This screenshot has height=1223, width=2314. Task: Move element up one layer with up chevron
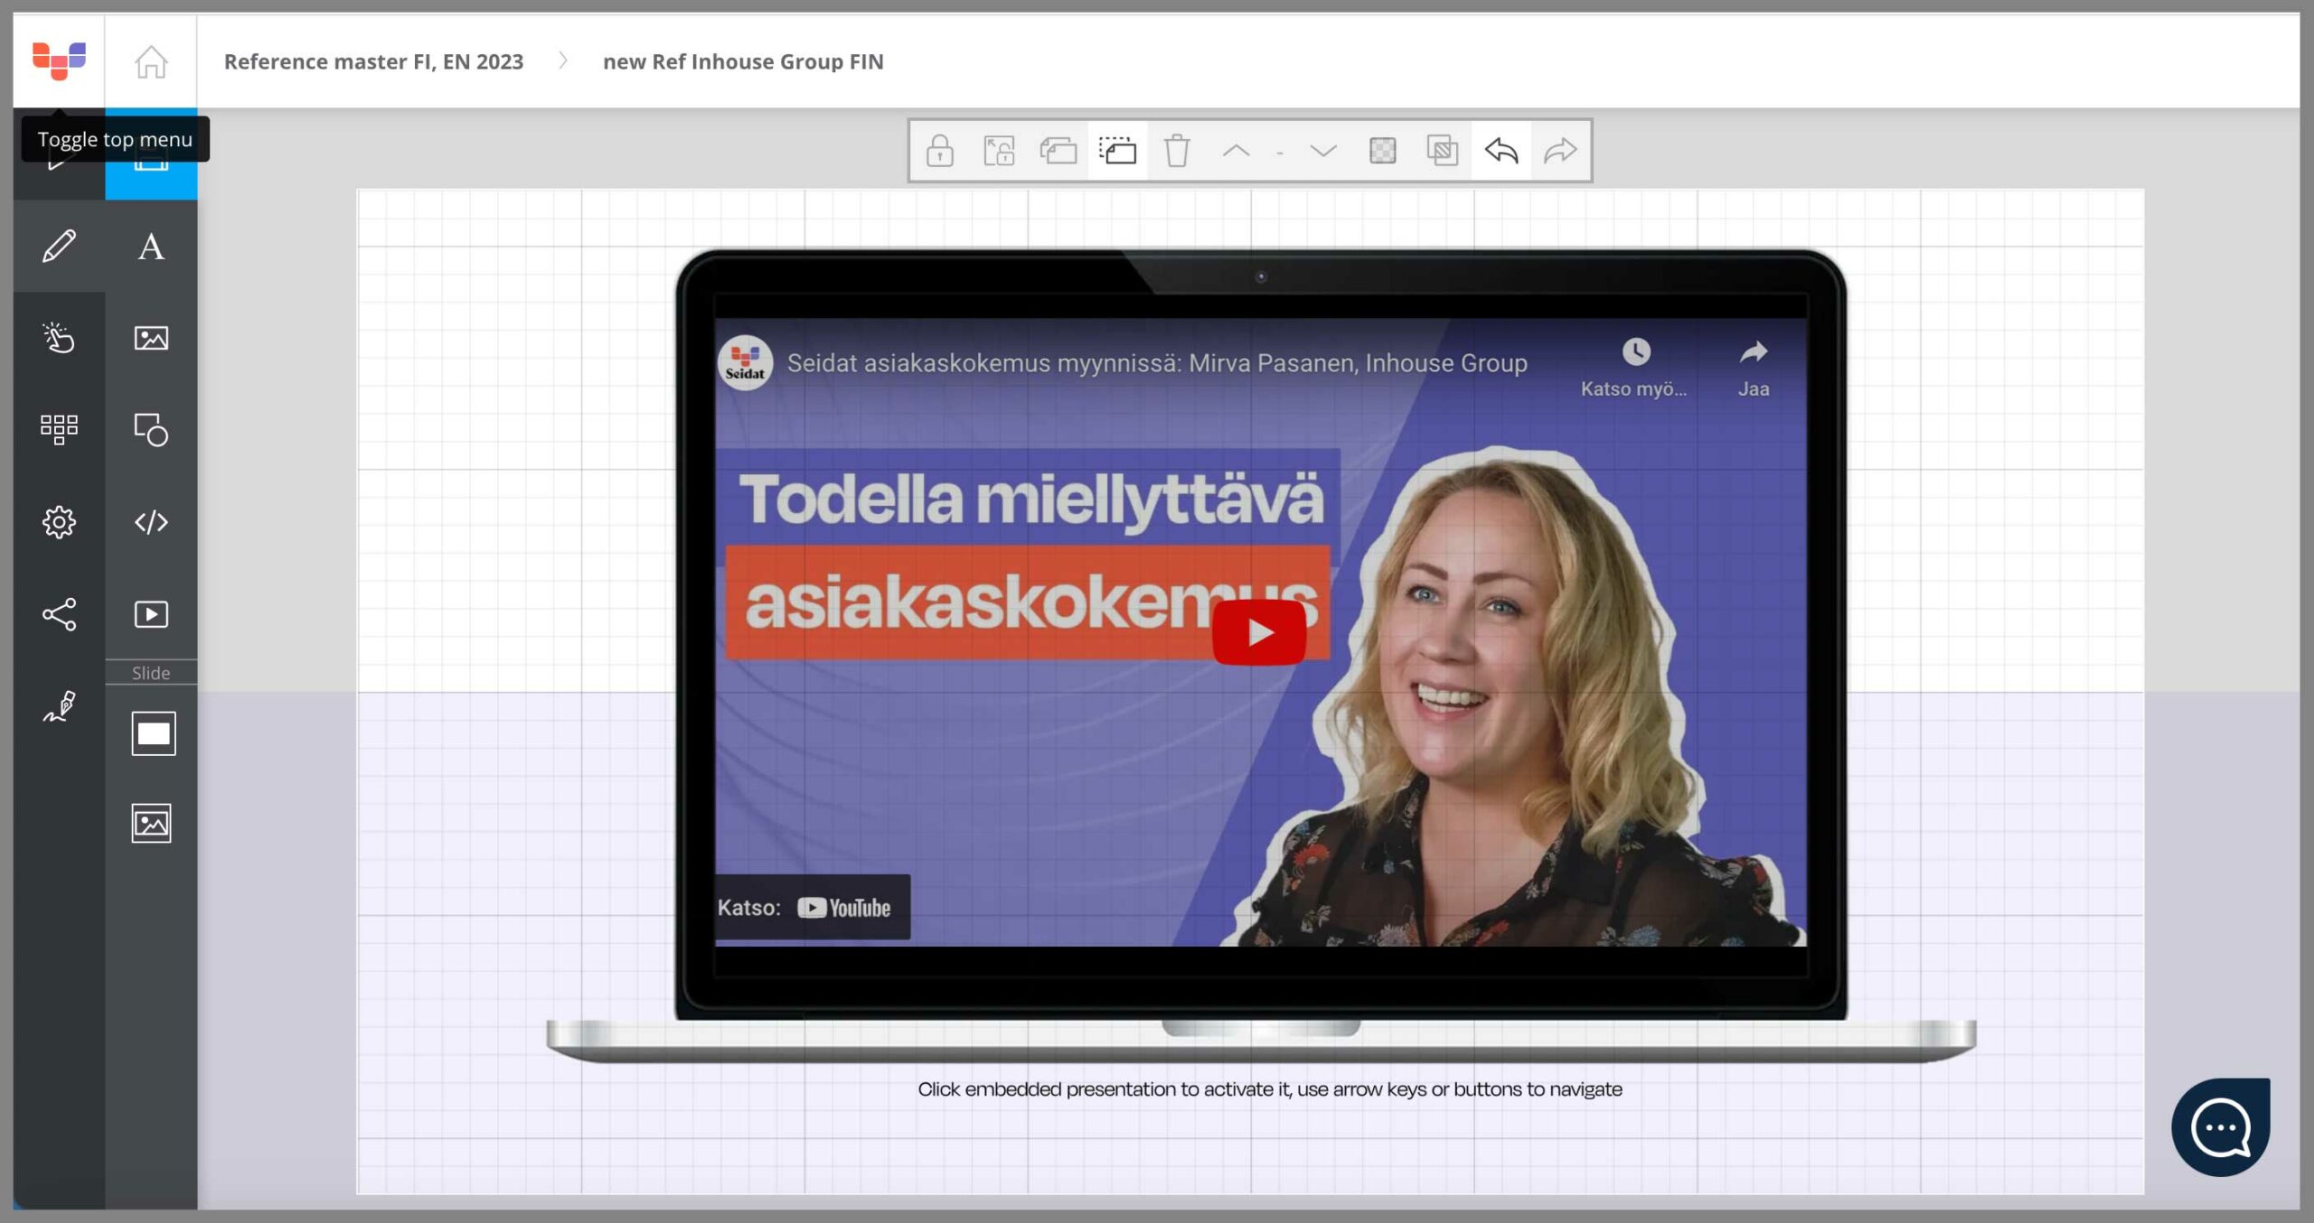[x=1236, y=150]
